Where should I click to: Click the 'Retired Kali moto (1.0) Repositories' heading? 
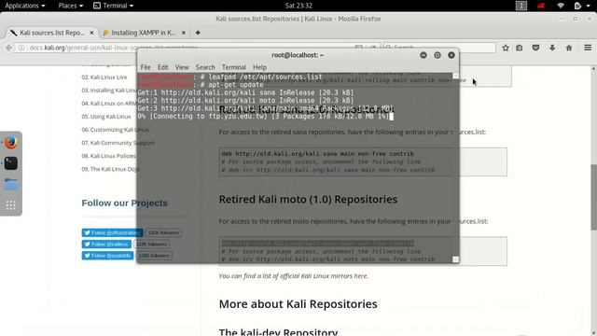point(308,199)
